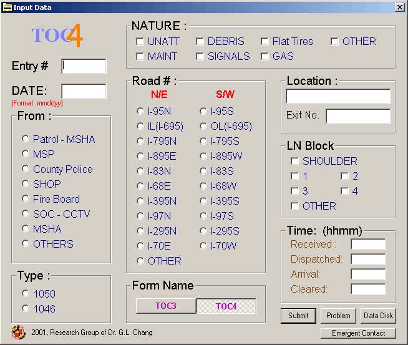This screenshot has width=408, height=345.
Task: Click the Maryland emblem icon in footer
Action: 18,332
